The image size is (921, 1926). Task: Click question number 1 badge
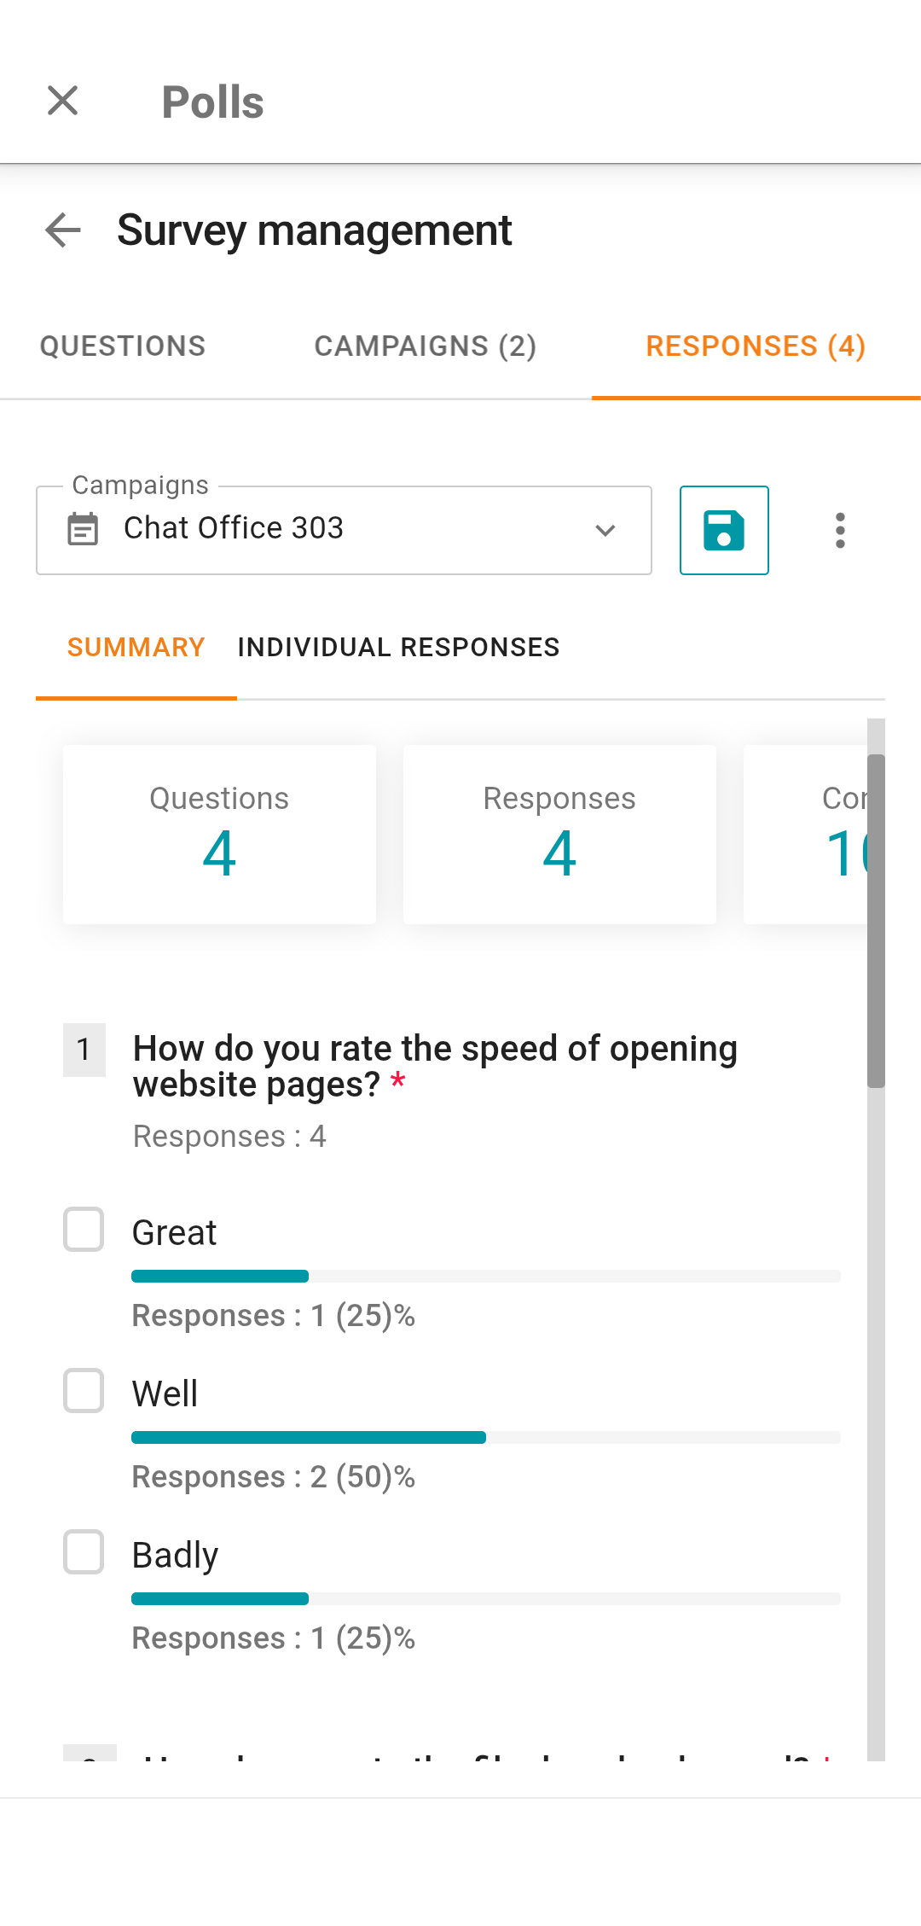(x=84, y=1050)
